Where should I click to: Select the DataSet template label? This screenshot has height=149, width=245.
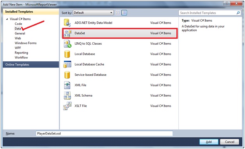(80, 33)
